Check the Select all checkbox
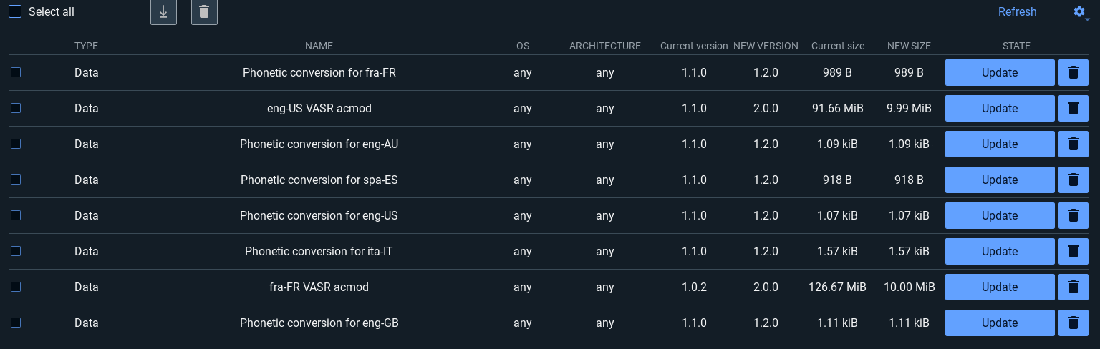Image resolution: width=1100 pixels, height=349 pixels. tap(15, 12)
